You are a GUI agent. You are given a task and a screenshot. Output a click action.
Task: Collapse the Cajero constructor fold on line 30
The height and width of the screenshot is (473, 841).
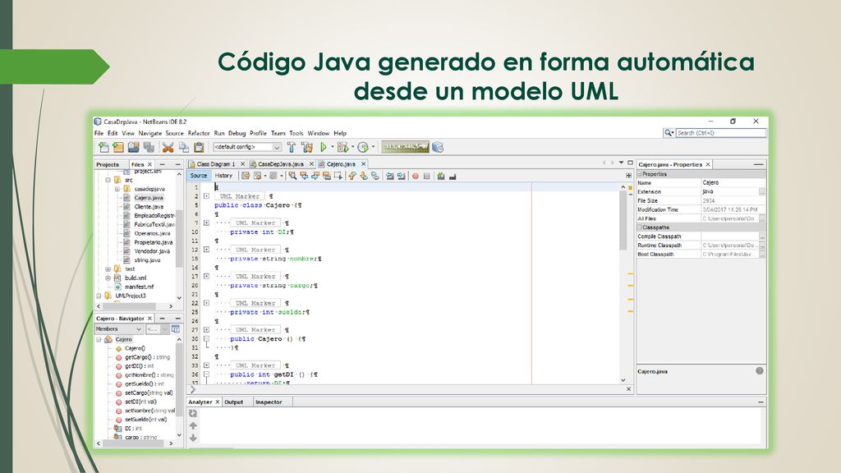[206, 339]
